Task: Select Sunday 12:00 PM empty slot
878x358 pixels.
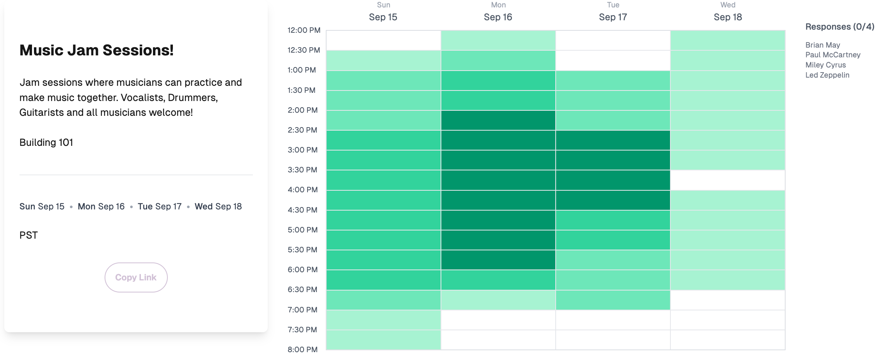Action: tap(383, 40)
